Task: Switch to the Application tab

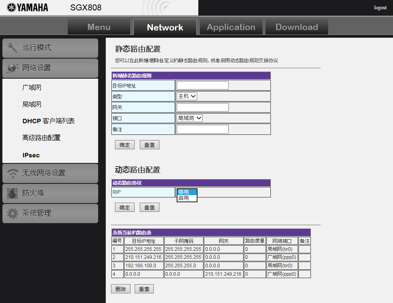Action: (231, 27)
